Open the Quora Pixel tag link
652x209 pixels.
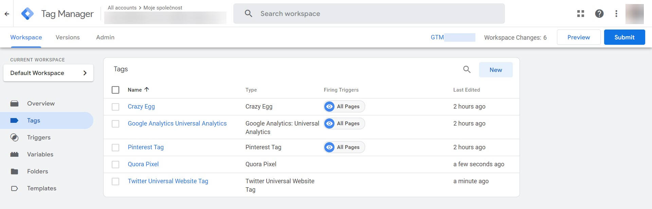coord(143,164)
